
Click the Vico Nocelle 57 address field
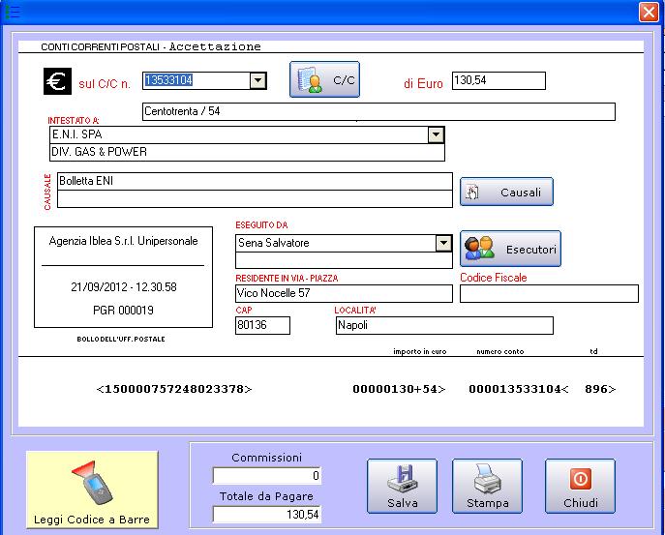point(344,293)
